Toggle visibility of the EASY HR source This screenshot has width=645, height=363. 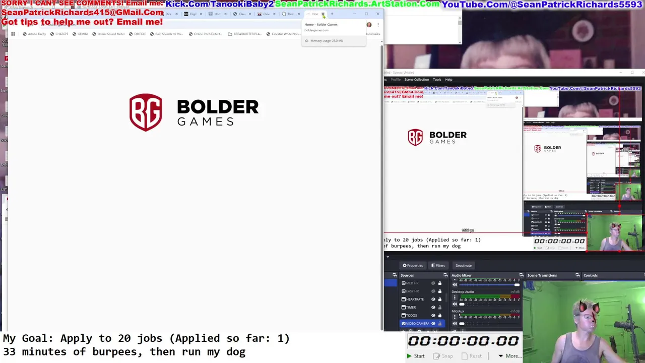433,291
